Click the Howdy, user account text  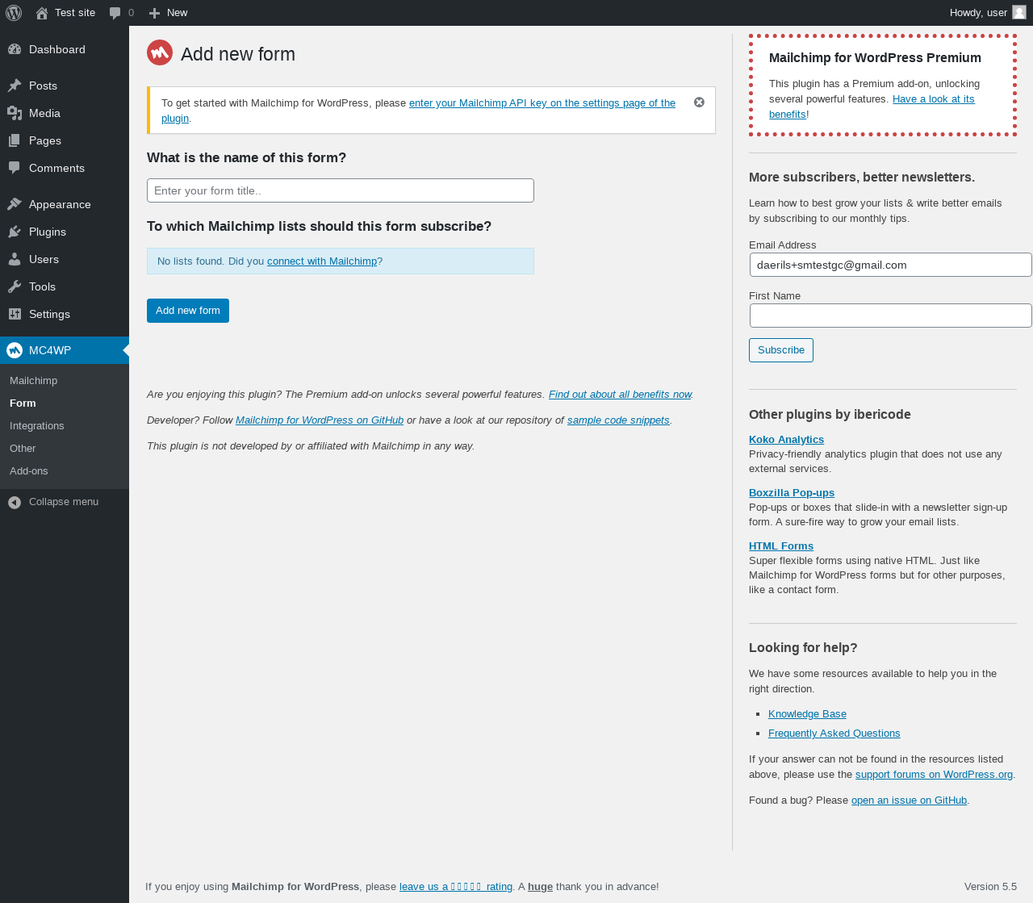978,13
